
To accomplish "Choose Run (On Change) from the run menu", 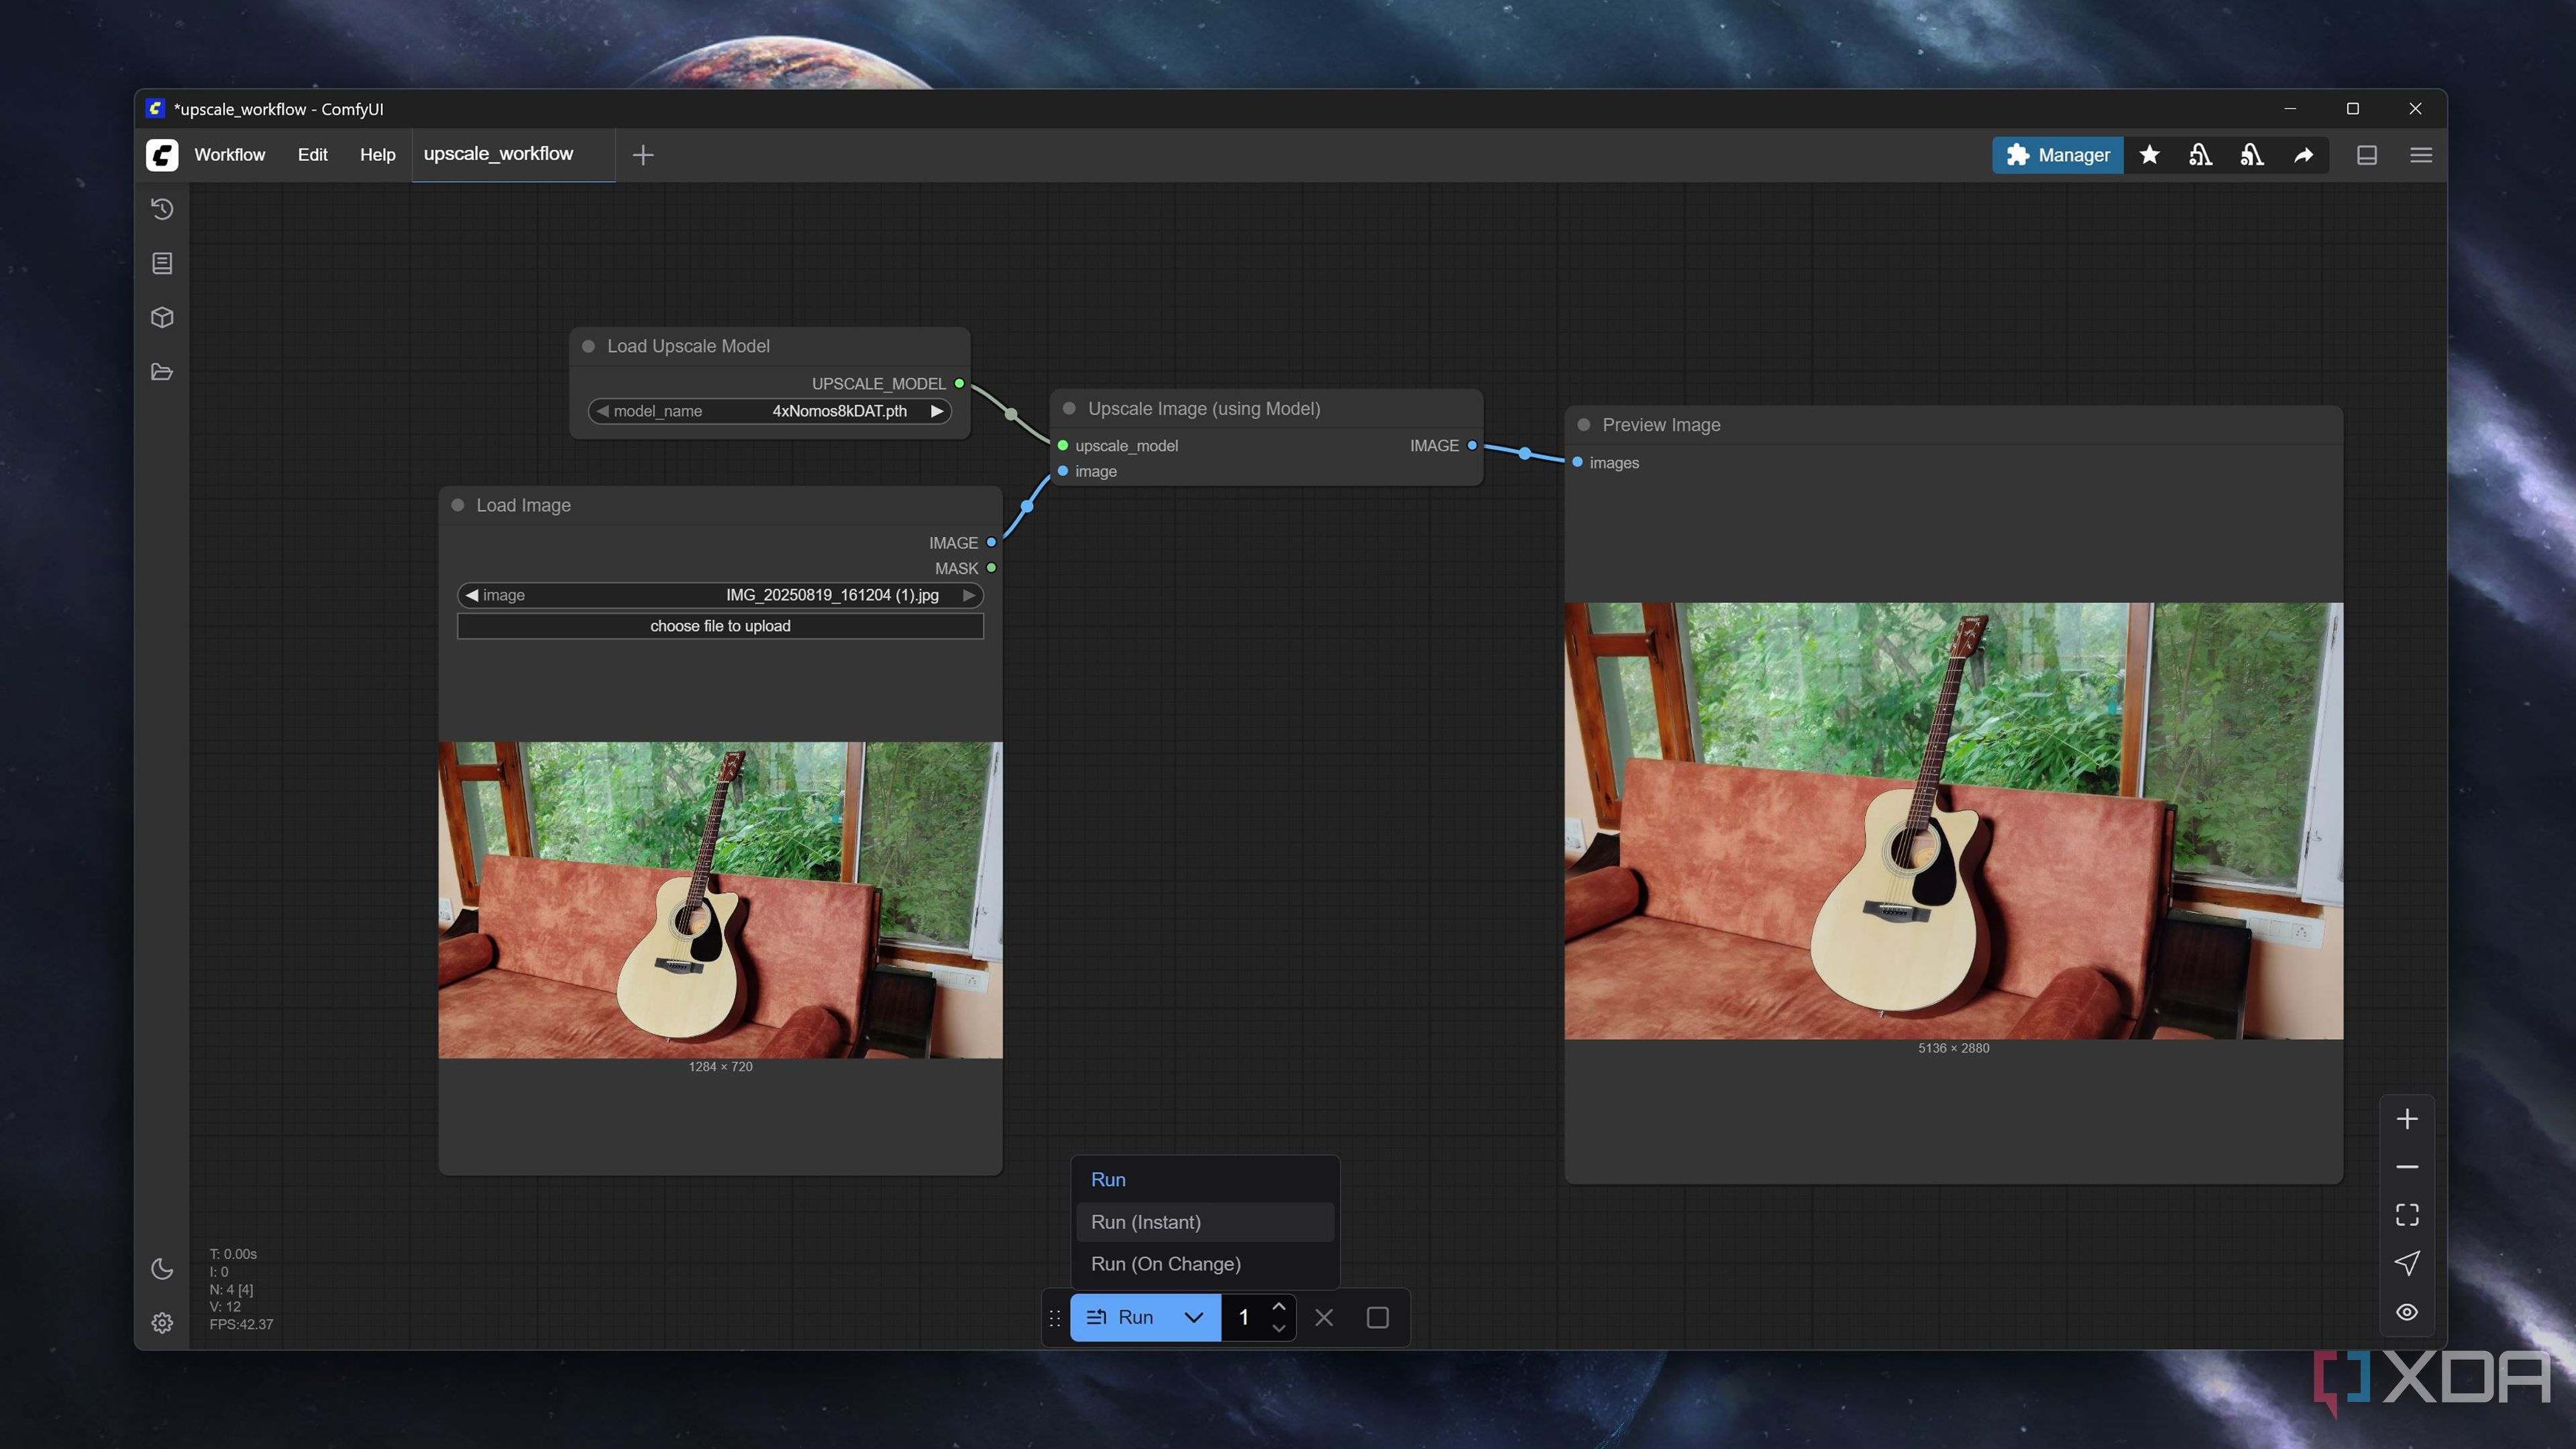I will (x=1205, y=1264).
